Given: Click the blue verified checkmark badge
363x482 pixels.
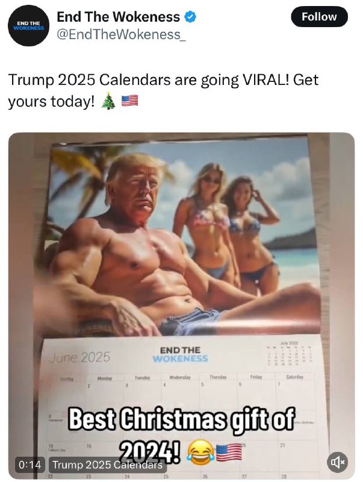Looking at the screenshot, I should (190, 17).
